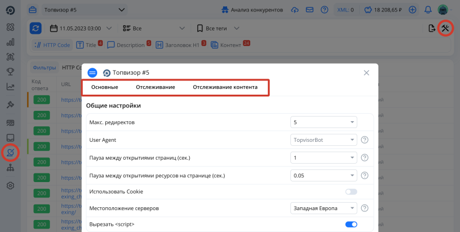
Task: Click the blue refresh button
Action: click(36, 28)
